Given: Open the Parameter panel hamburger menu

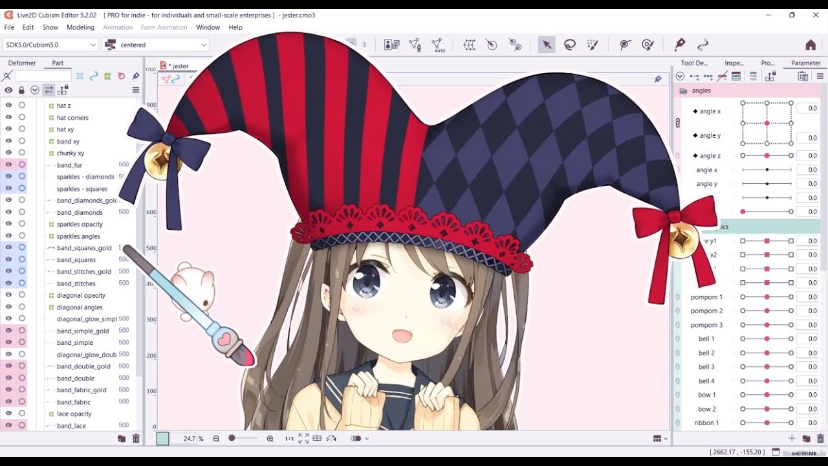Looking at the screenshot, I should point(820,76).
